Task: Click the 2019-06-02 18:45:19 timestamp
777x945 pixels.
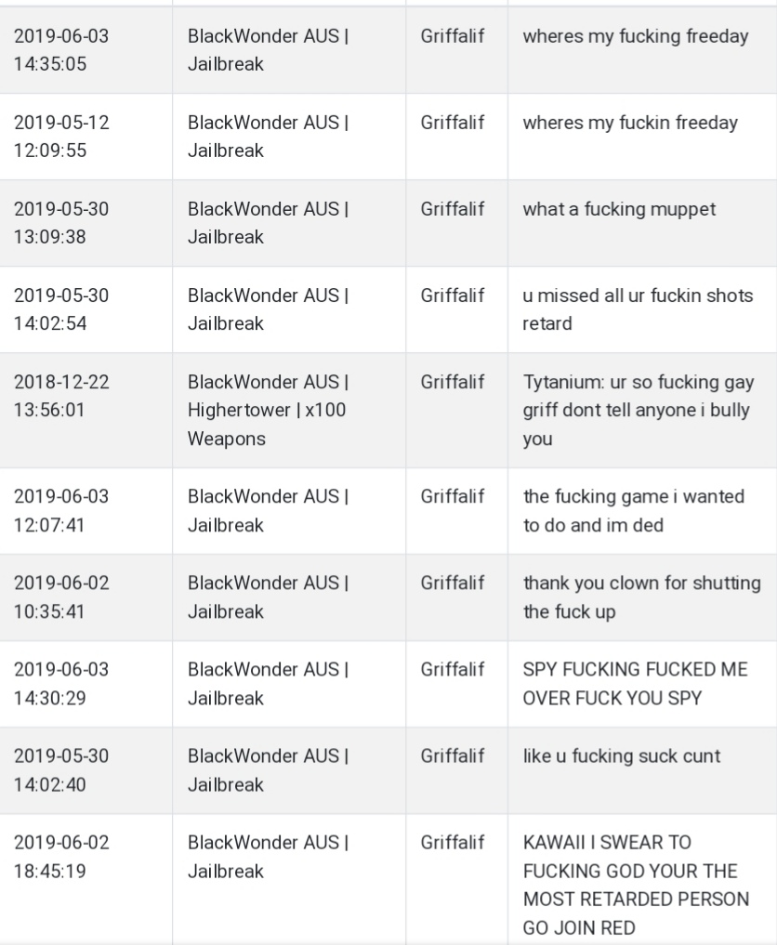Action: click(x=61, y=857)
